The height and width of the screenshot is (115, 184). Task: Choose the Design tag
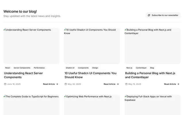click(95, 68)
